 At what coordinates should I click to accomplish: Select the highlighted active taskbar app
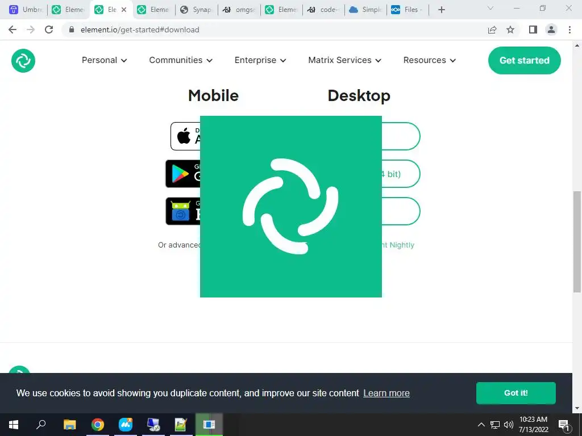[209, 425]
